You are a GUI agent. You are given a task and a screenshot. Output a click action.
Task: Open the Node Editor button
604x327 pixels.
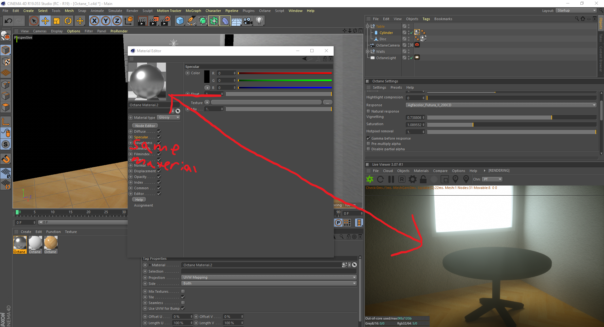tap(145, 126)
